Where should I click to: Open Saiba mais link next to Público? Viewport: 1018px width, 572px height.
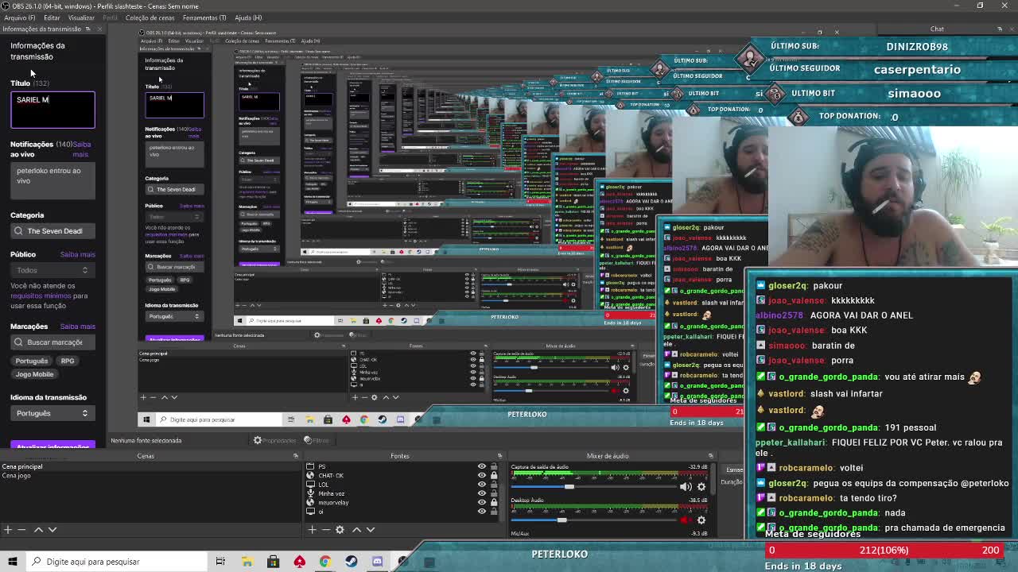click(77, 254)
